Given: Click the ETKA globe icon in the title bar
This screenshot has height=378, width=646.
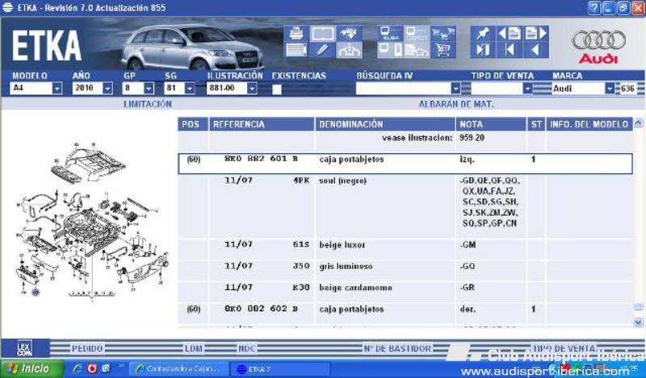Looking at the screenshot, I should (7, 7).
